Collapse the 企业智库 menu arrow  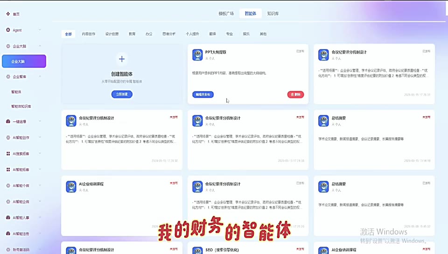40,76
